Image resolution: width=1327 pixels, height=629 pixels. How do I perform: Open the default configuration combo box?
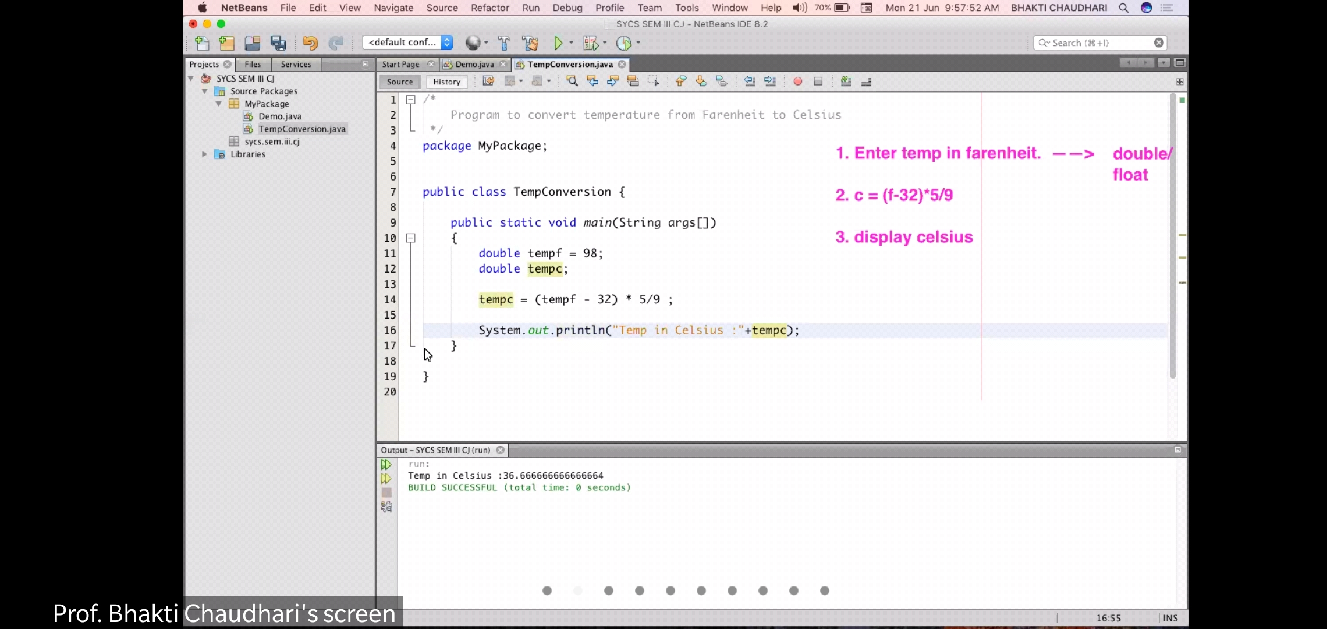[407, 43]
